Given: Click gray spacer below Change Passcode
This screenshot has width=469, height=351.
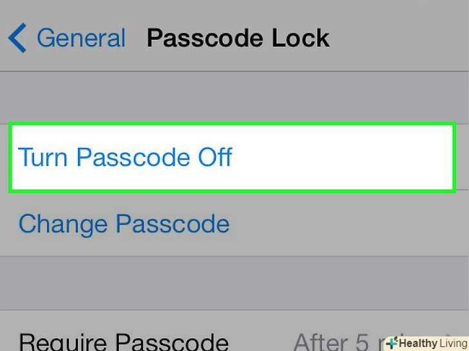Looking at the screenshot, I should (235, 283).
